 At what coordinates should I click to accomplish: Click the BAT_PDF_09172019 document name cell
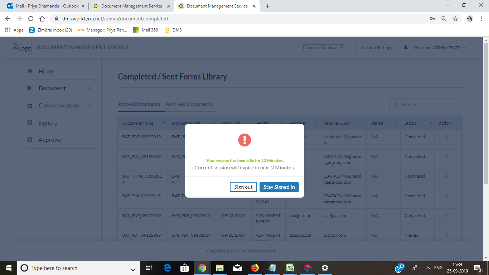tap(141, 216)
